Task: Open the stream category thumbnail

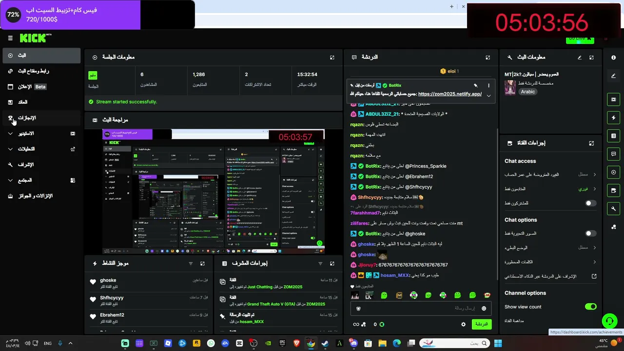Action: [510, 88]
